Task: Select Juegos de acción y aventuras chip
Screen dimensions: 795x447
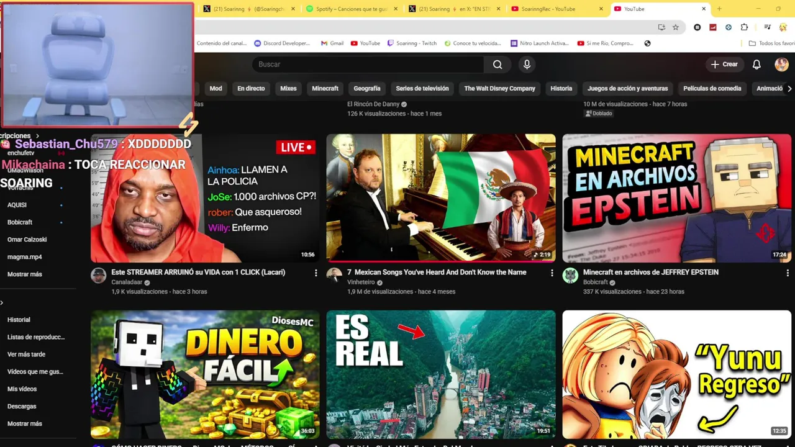Action: point(627,89)
